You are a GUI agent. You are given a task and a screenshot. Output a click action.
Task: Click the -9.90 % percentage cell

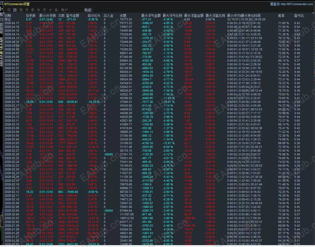(93, 192)
